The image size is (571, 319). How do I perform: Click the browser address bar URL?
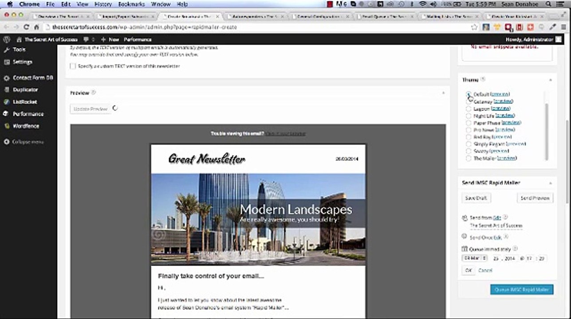click(144, 27)
